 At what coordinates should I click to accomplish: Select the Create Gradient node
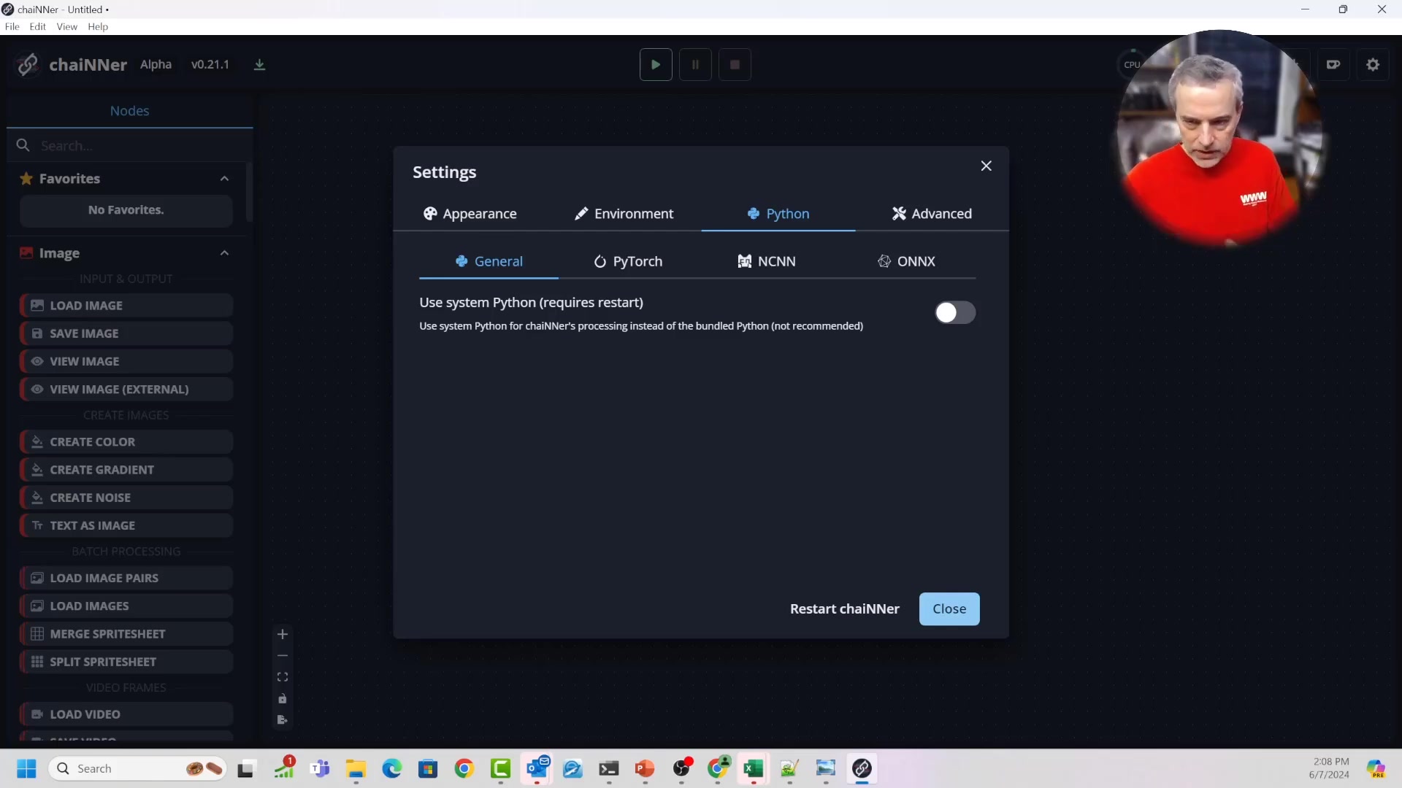(126, 470)
